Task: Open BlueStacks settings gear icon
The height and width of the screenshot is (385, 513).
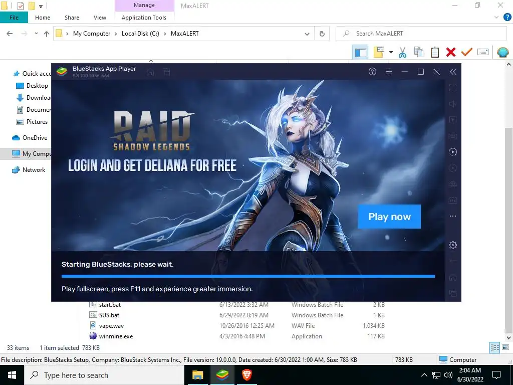Action: pos(453,245)
